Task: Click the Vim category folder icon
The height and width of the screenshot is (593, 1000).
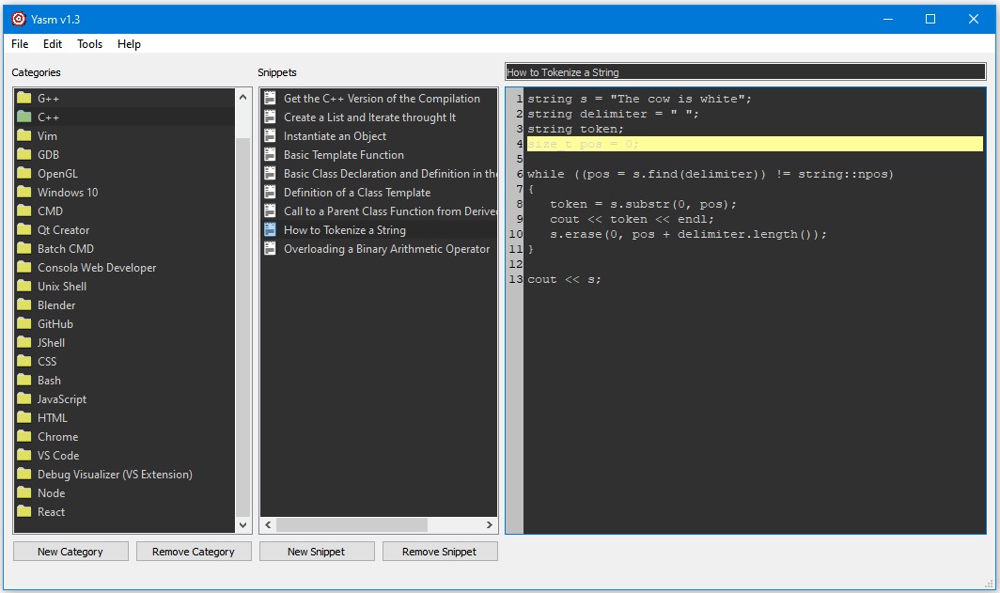Action: point(24,136)
